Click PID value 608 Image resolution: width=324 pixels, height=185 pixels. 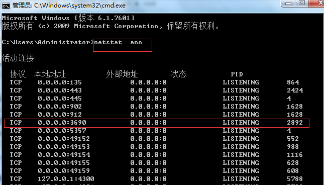[x=293, y=171]
